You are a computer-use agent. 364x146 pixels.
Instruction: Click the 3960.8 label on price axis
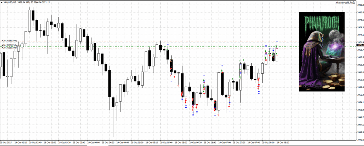pos(359,80)
